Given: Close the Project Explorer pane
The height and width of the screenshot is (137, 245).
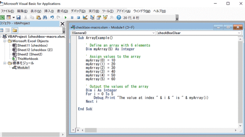Looking at the screenshot, I should click(x=62, y=24).
